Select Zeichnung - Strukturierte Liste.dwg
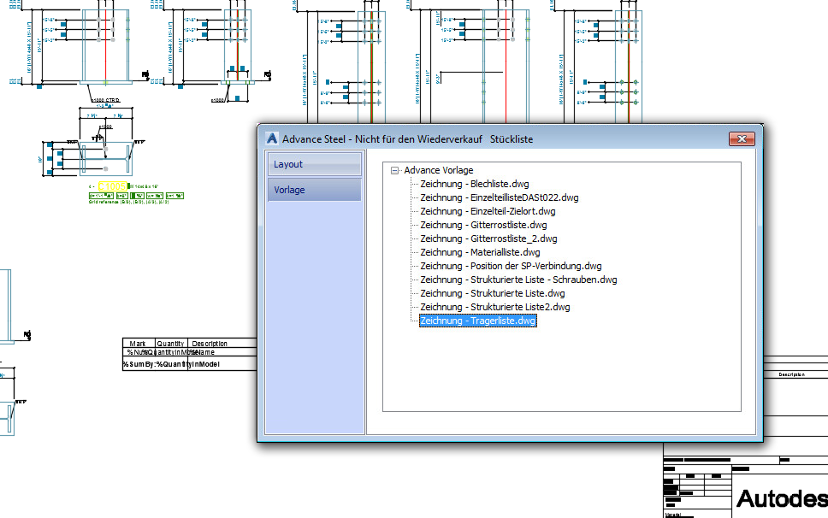 pyautogui.click(x=492, y=294)
